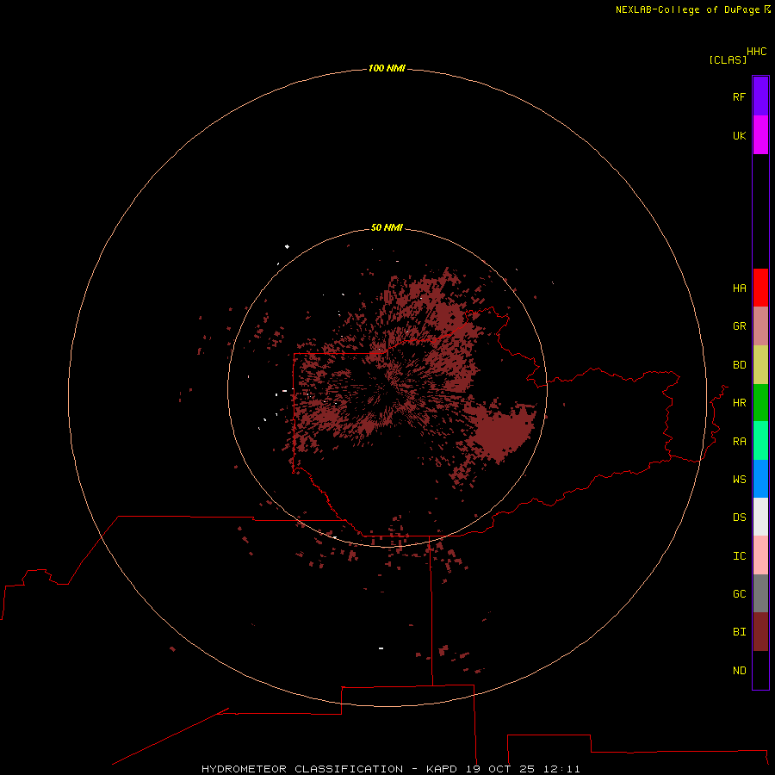Click the GC gray legend swatch
The height and width of the screenshot is (775, 775).
[x=760, y=593]
